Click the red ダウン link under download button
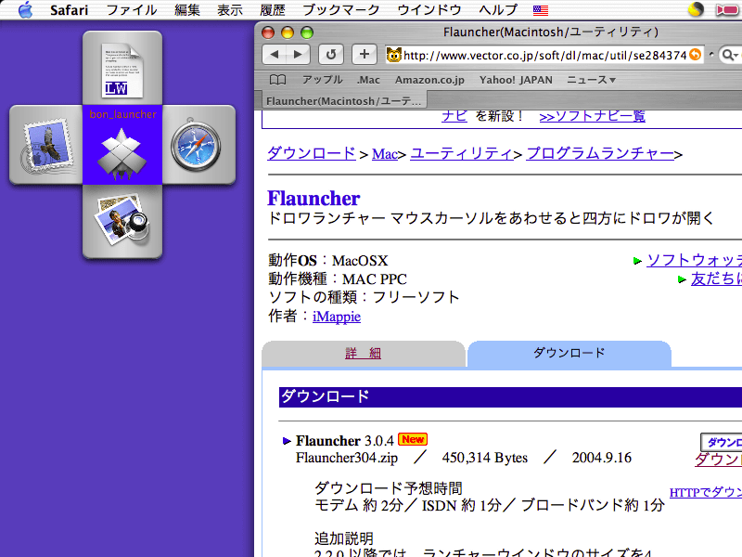The width and height of the screenshot is (742, 557). pos(718,459)
